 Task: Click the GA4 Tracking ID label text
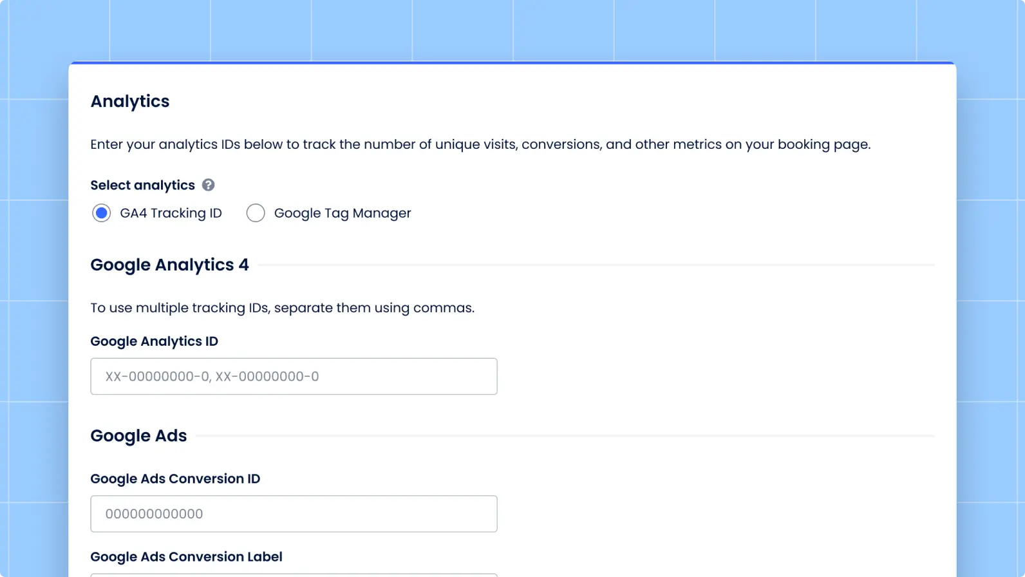tap(171, 213)
